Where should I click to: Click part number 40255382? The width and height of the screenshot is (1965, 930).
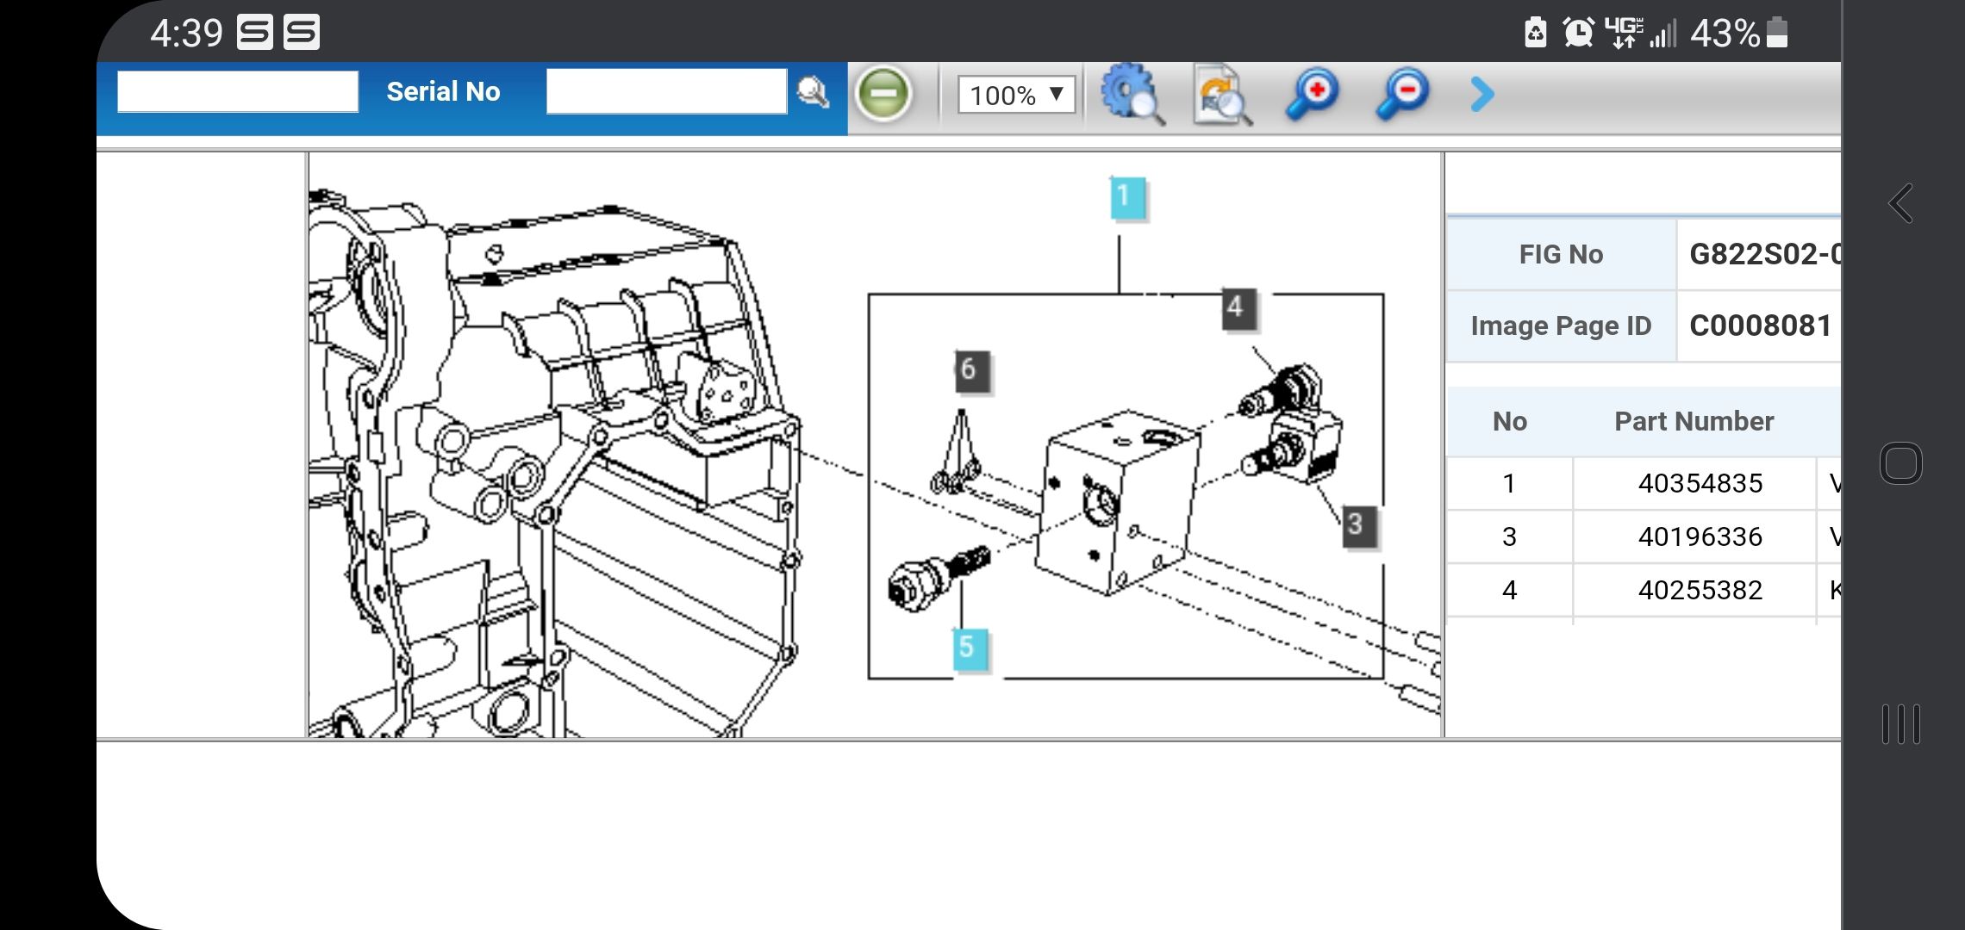point(1700,590)
